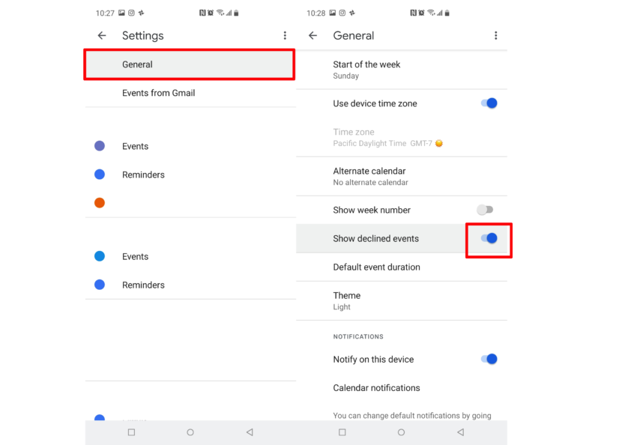Toggle Notify on this device switch
The height and width of the screenshot is (445, 637).
489,359
